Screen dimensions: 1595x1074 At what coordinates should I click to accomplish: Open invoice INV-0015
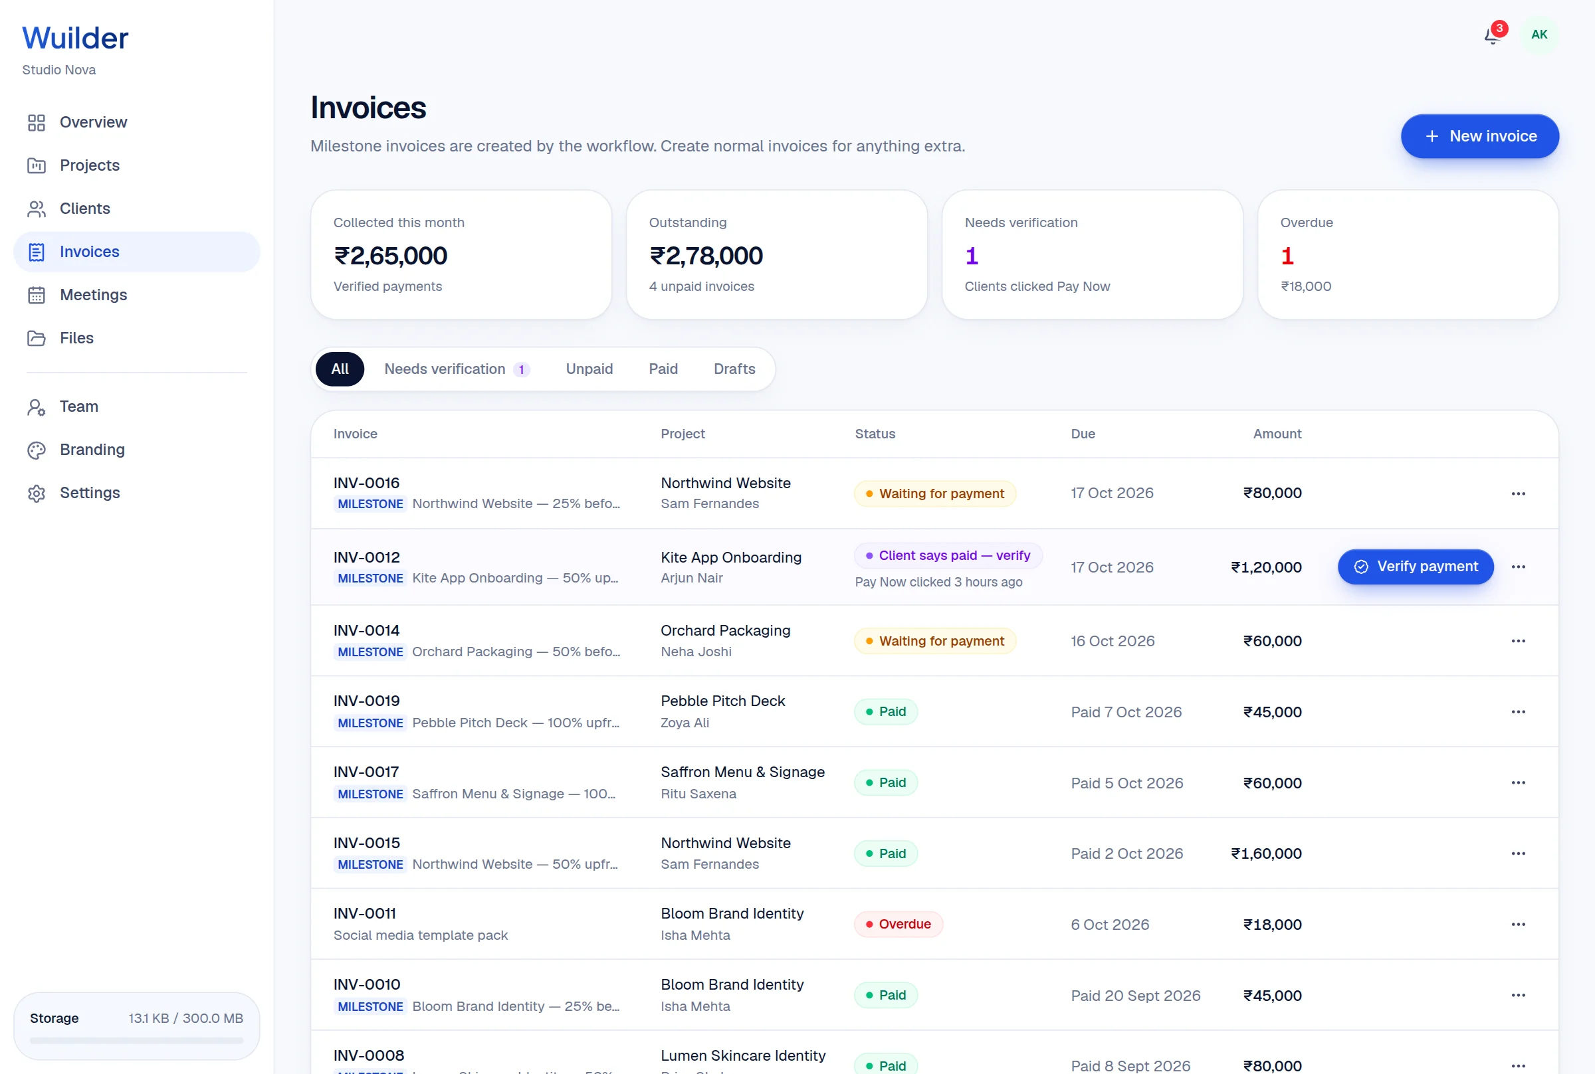367,843
